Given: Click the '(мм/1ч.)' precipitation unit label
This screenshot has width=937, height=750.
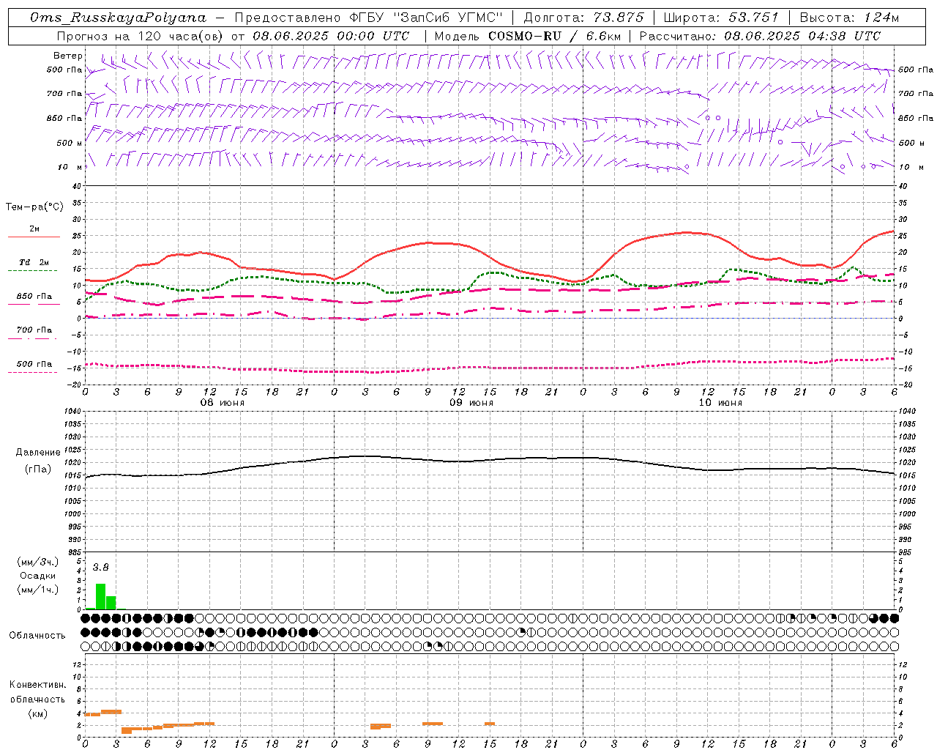Looking at the screenshot, I should (38, 590).
